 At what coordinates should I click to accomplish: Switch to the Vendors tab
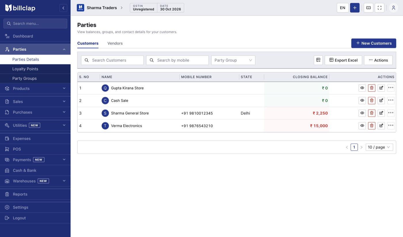[x=115, y=43]
